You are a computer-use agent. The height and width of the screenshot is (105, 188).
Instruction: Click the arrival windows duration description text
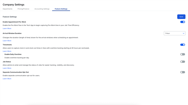click(x=40, y=38)
